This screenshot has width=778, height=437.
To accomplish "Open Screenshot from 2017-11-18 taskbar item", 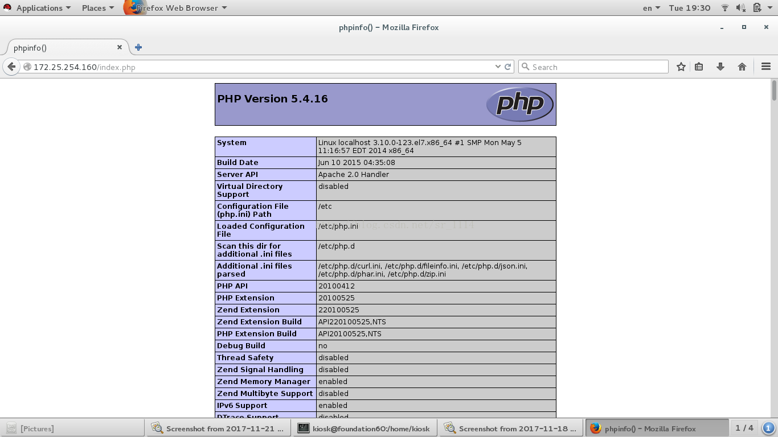I will [x=511, y=428].
